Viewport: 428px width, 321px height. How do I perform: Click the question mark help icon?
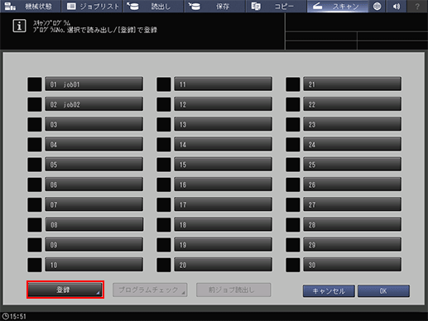[417, 6]
